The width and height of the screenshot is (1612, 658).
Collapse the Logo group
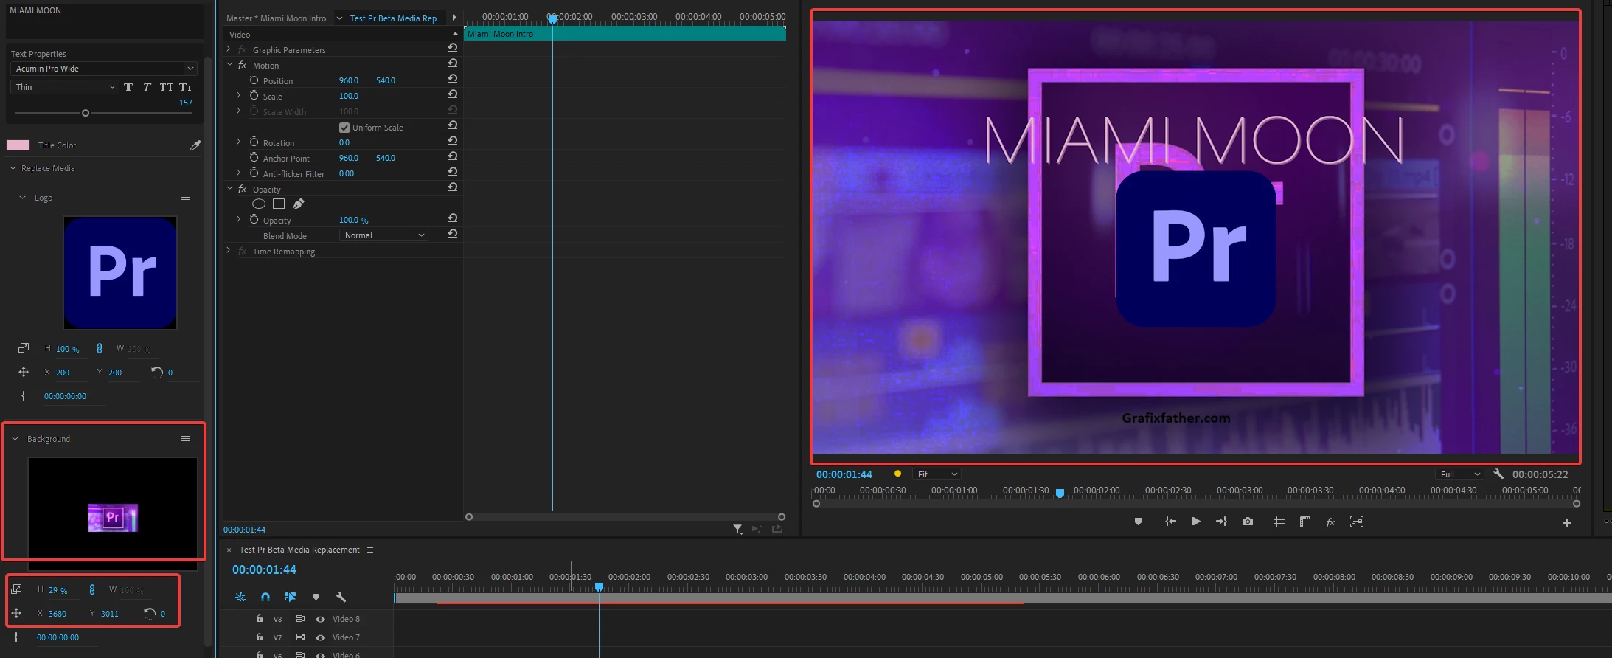click(x=22, y=198)
